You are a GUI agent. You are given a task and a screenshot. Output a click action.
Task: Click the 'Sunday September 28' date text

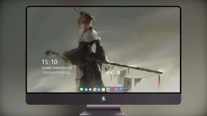coord(57,68)
